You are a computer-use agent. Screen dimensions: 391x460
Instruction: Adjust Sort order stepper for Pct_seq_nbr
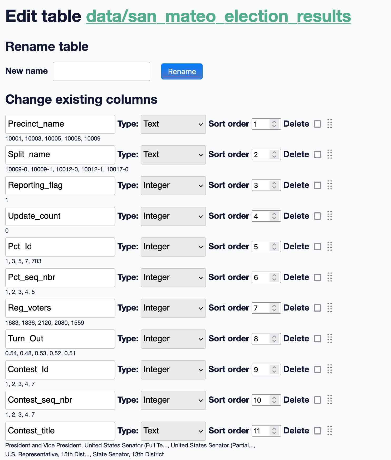274,277
